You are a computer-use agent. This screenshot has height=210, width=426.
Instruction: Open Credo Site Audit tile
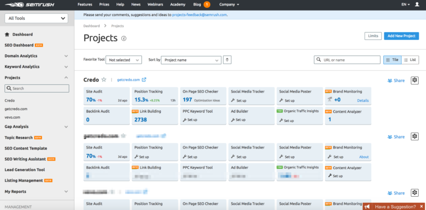tap(106, 96)
